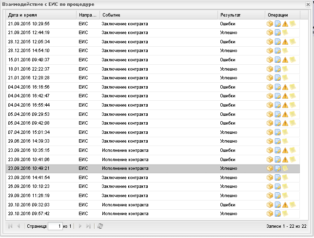Select date cell '18.01.2016 22:22:37'
Image resolution: width=314 pixels, height=238 pixels.
tap(29, 69)
